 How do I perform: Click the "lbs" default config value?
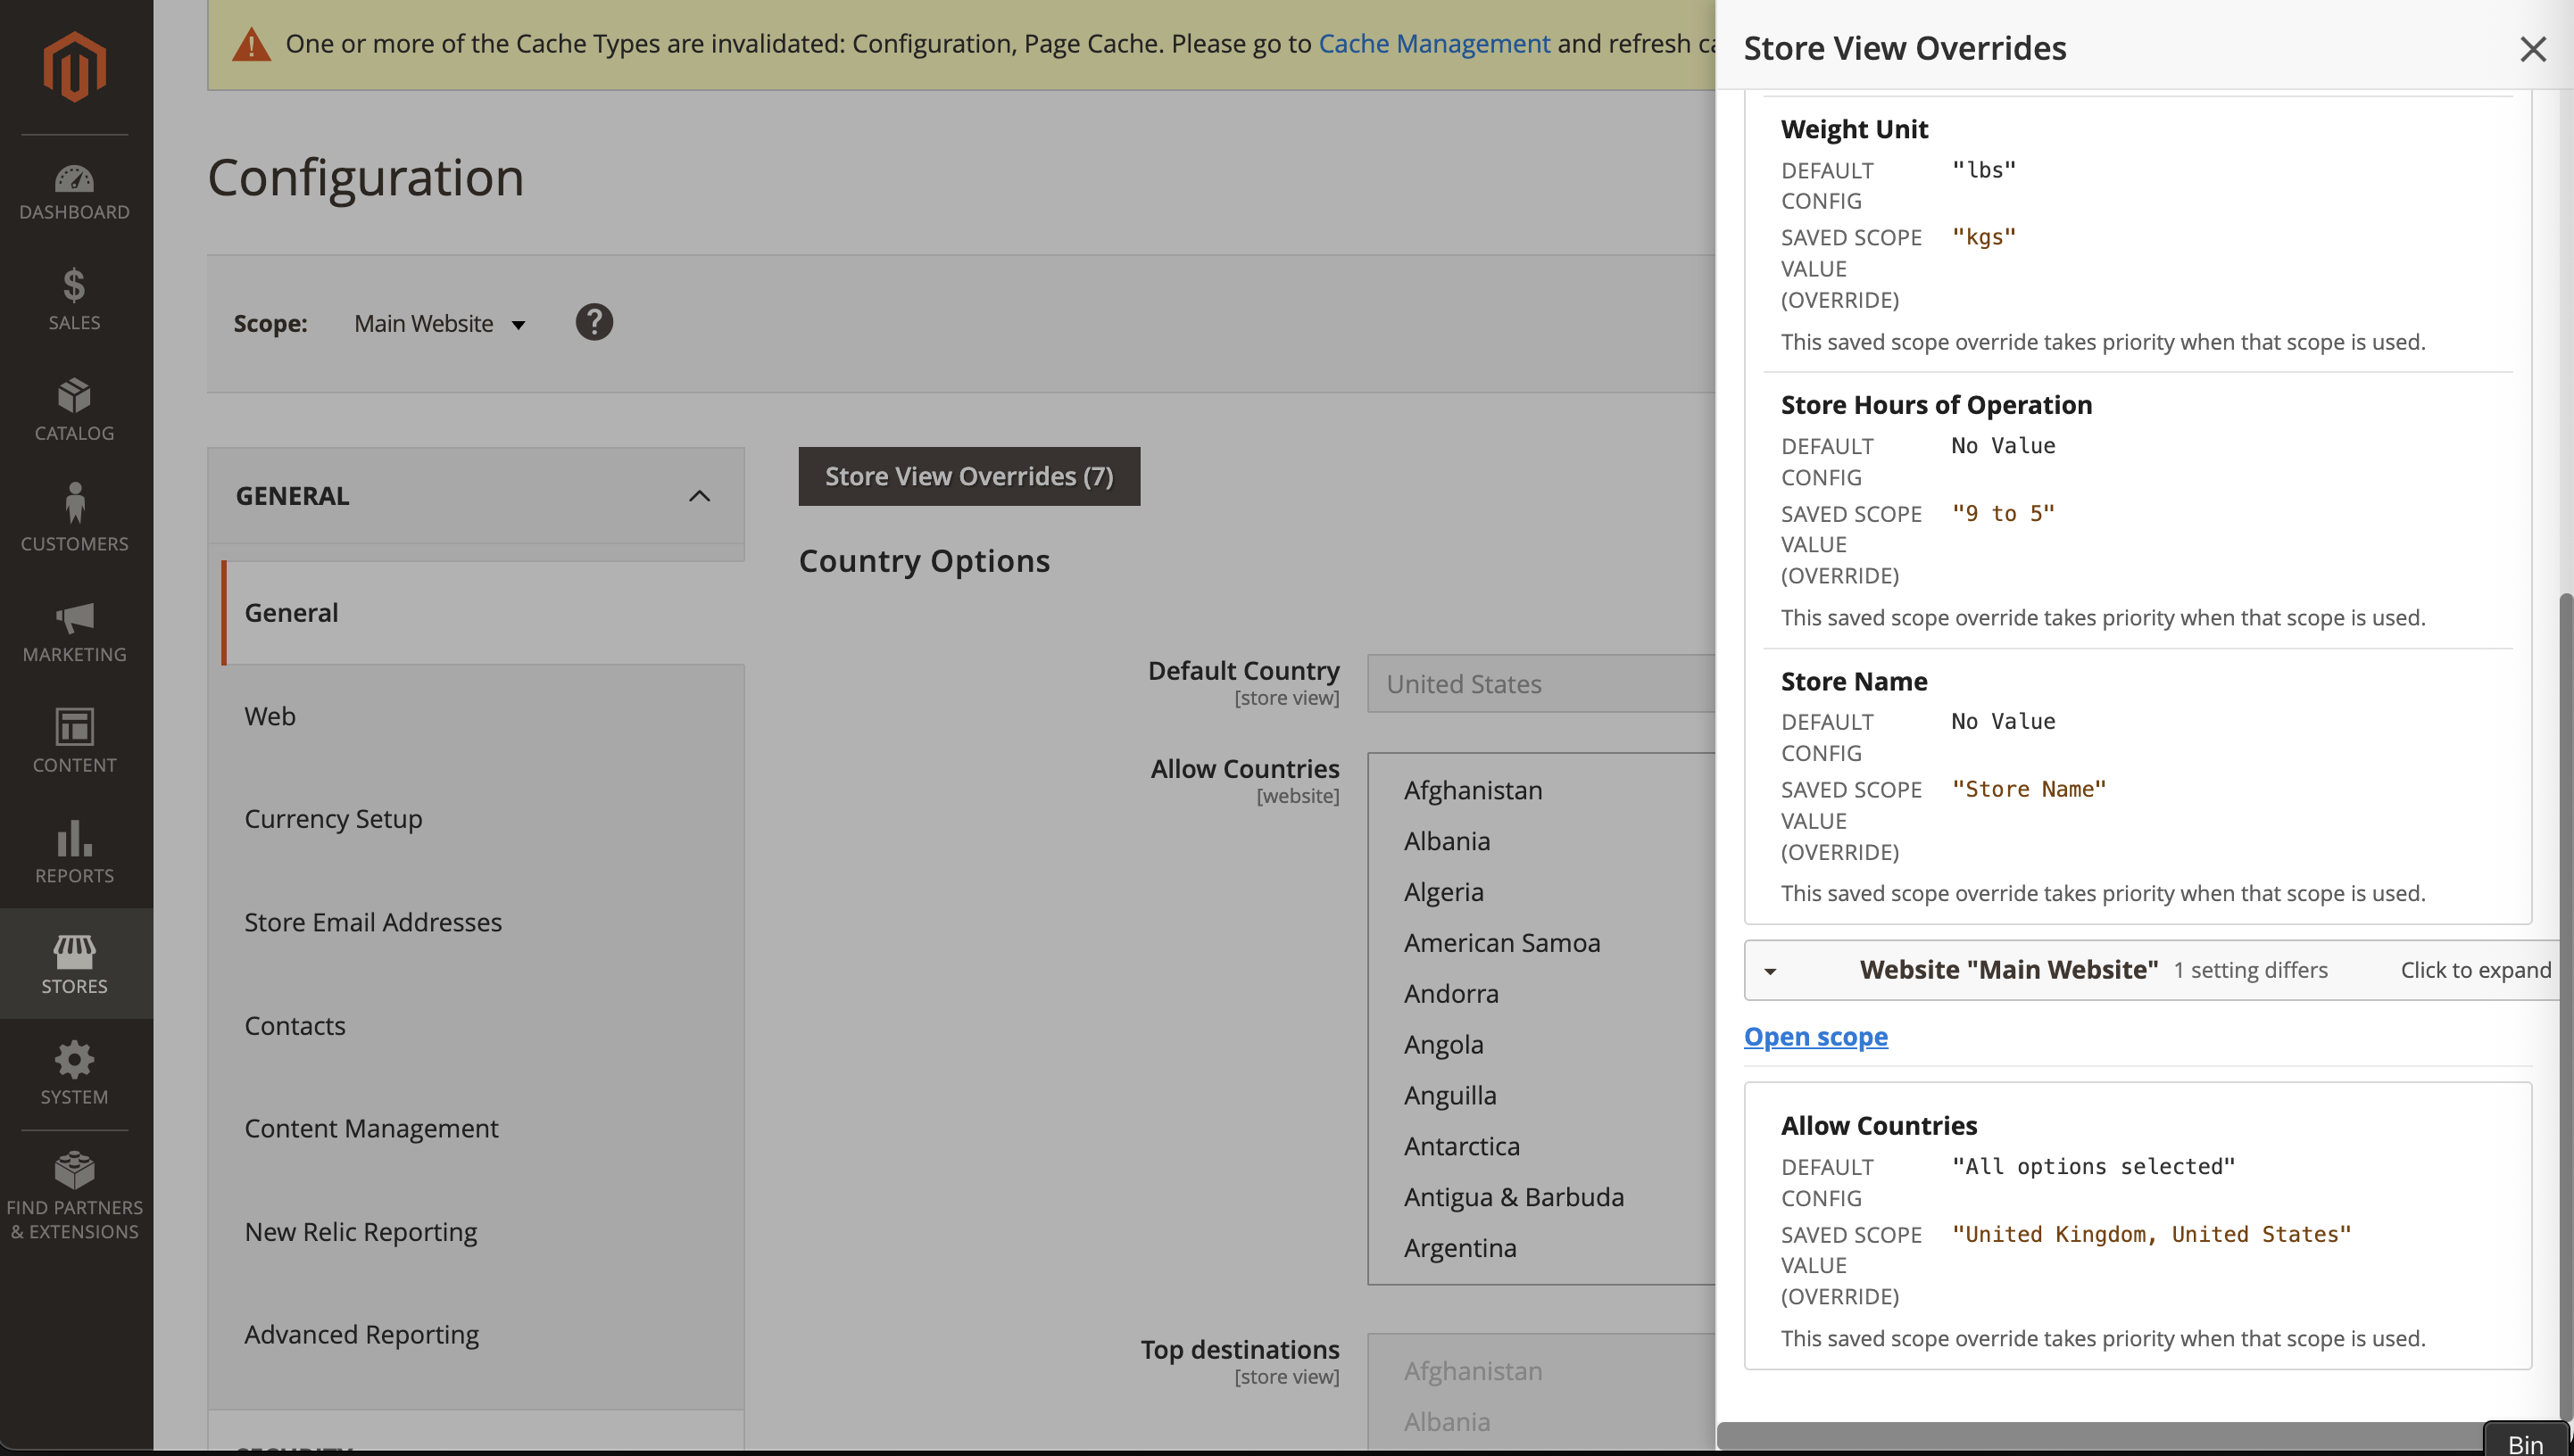pos(1983,169)
